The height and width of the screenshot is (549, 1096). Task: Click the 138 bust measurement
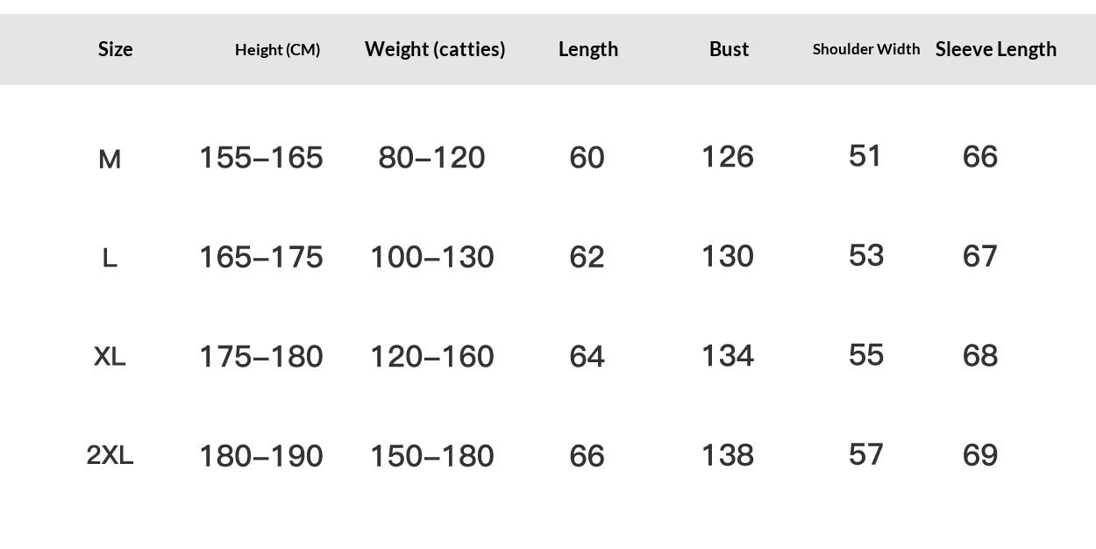[728, 455]
